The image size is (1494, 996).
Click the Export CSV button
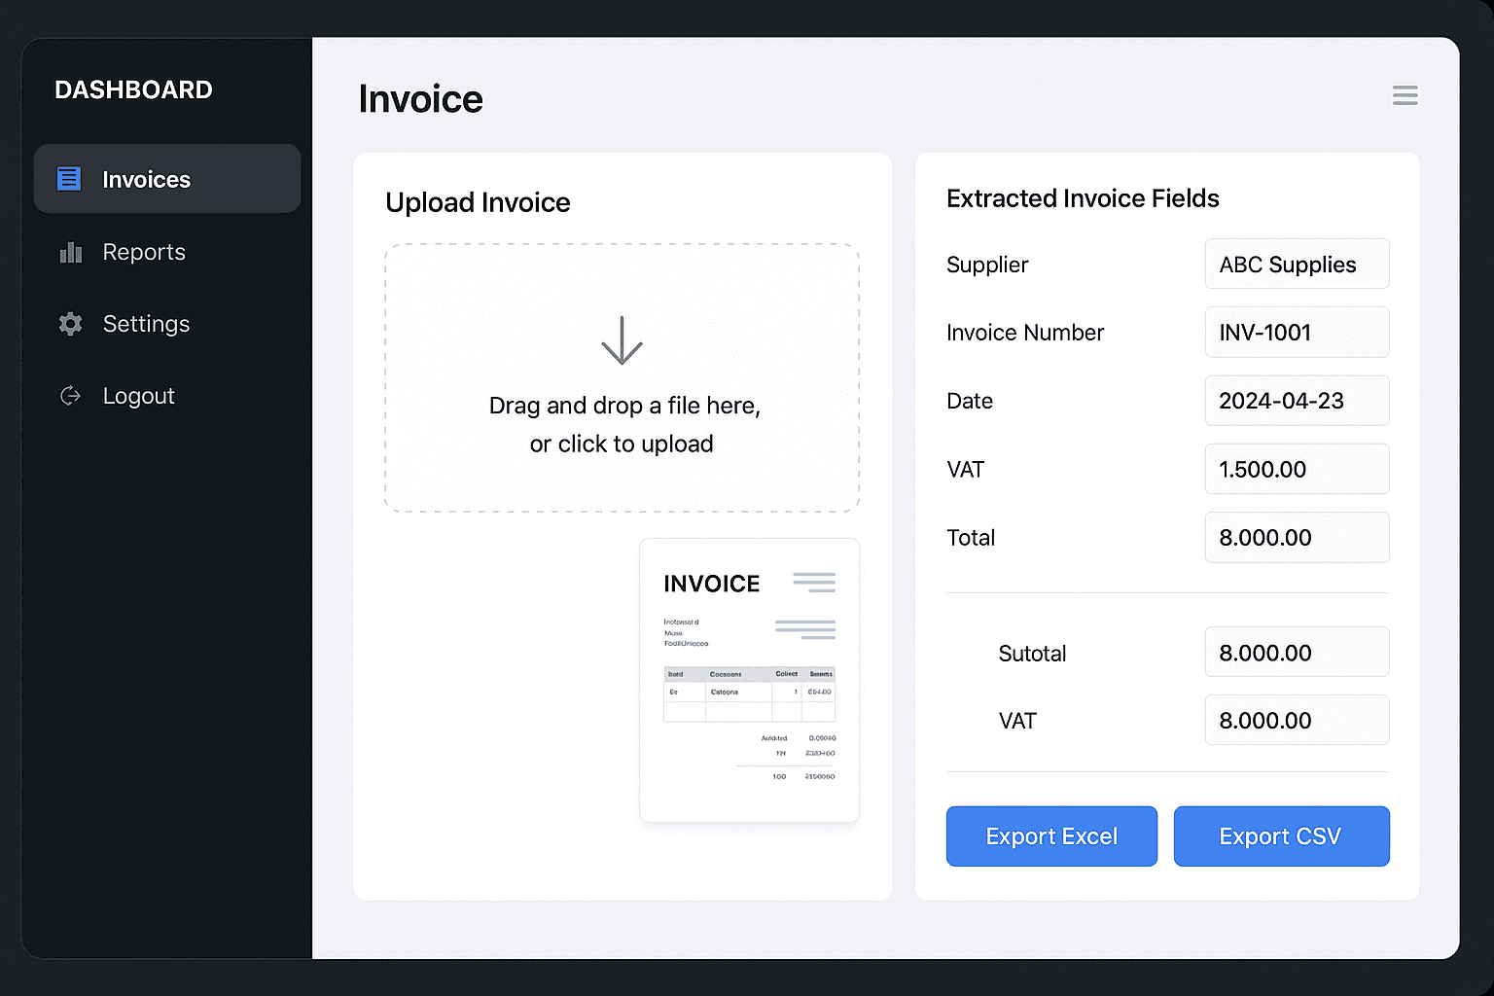[1281, 836]
